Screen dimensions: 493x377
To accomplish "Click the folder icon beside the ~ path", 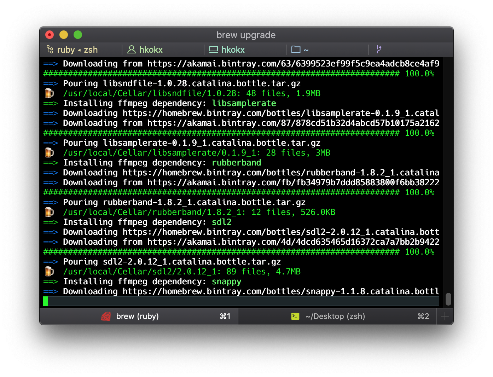I will coord(296,50).
